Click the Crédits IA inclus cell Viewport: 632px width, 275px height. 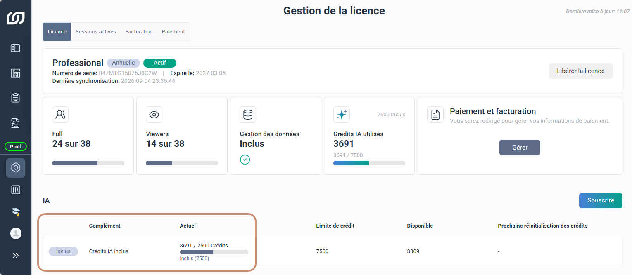coord(109,251)
